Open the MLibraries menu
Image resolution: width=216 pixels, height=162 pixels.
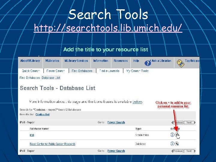pyautogui.click(x=52, y=61)
